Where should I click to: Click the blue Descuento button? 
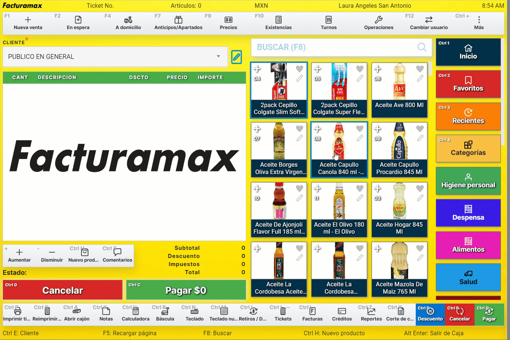(x=430, y=314)
